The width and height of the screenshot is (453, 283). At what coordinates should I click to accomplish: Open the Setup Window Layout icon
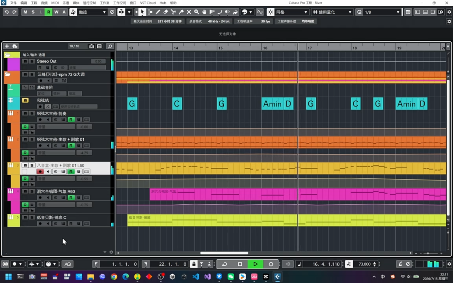(x=441, y=12)
